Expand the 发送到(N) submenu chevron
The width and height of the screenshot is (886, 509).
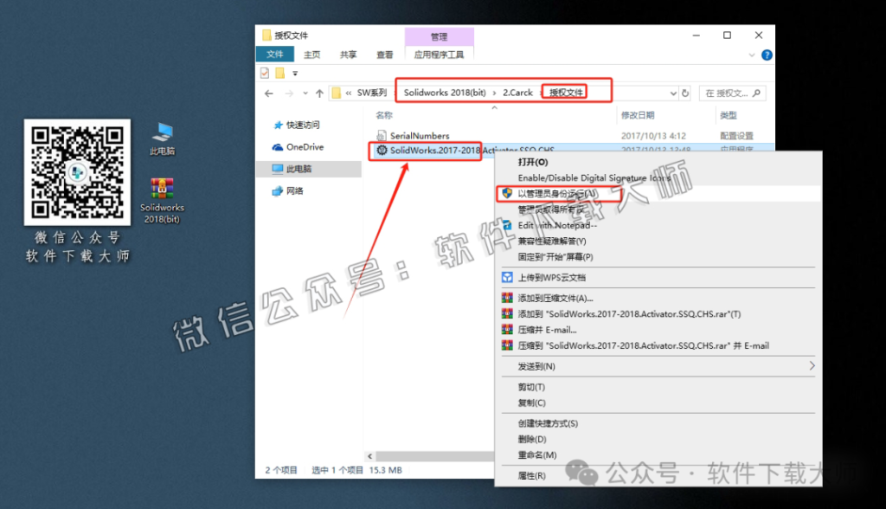pyautogui.click(x=812, y=366)
